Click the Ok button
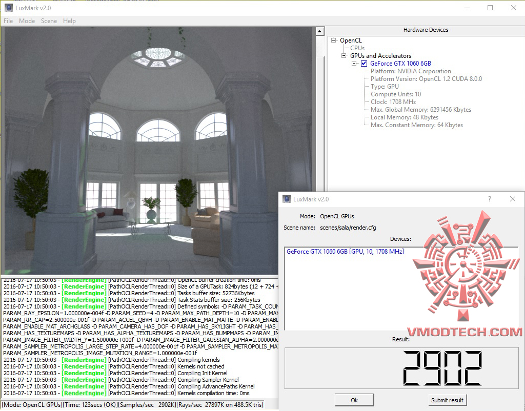 (x=354, y=400)
